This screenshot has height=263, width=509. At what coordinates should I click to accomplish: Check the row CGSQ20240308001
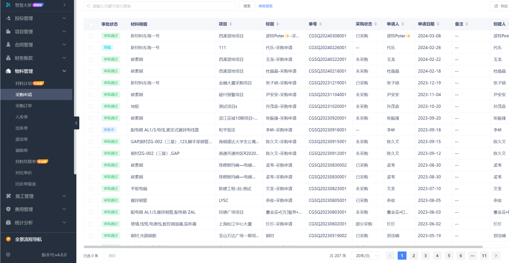pos(91,36)
